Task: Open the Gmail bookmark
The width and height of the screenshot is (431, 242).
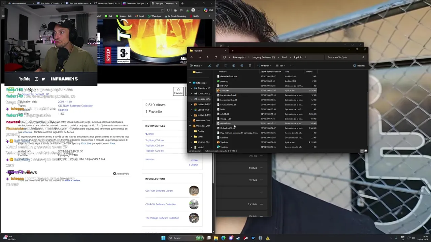Action: 140,16
